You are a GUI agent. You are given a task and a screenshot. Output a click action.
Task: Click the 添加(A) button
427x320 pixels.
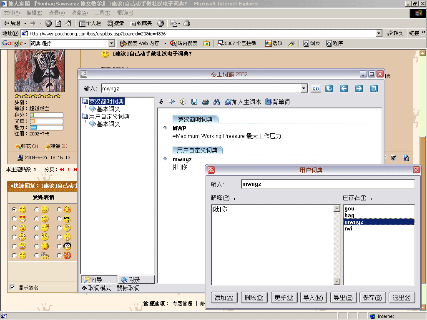point(224,297)
